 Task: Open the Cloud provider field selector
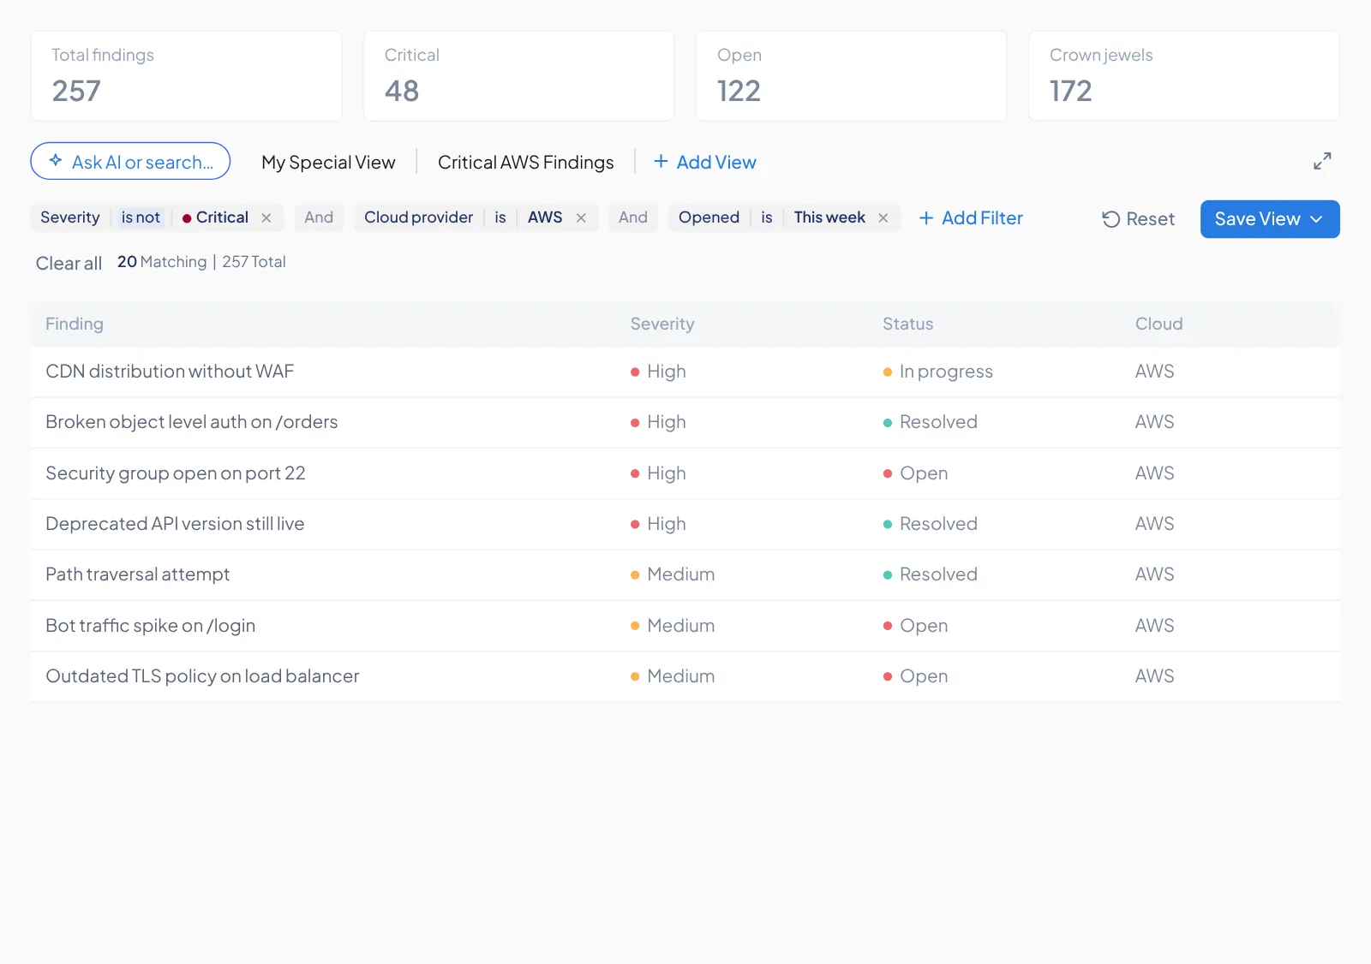point(418,217)
